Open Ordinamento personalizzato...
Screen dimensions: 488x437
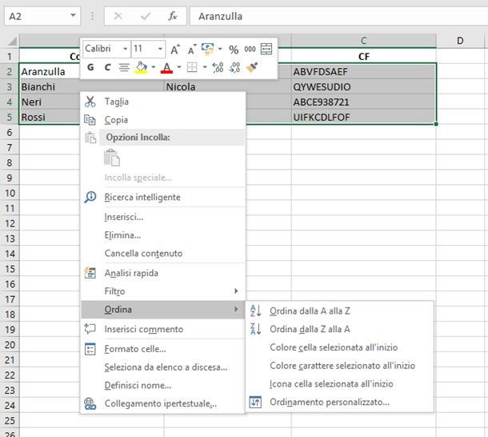point(339,402)
